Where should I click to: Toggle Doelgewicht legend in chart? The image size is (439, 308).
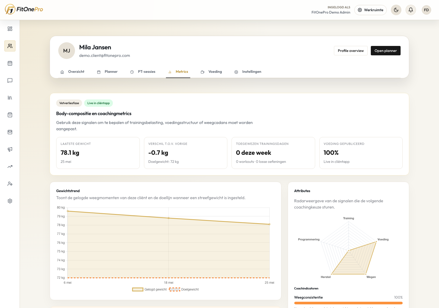click(x=184, y=289)
